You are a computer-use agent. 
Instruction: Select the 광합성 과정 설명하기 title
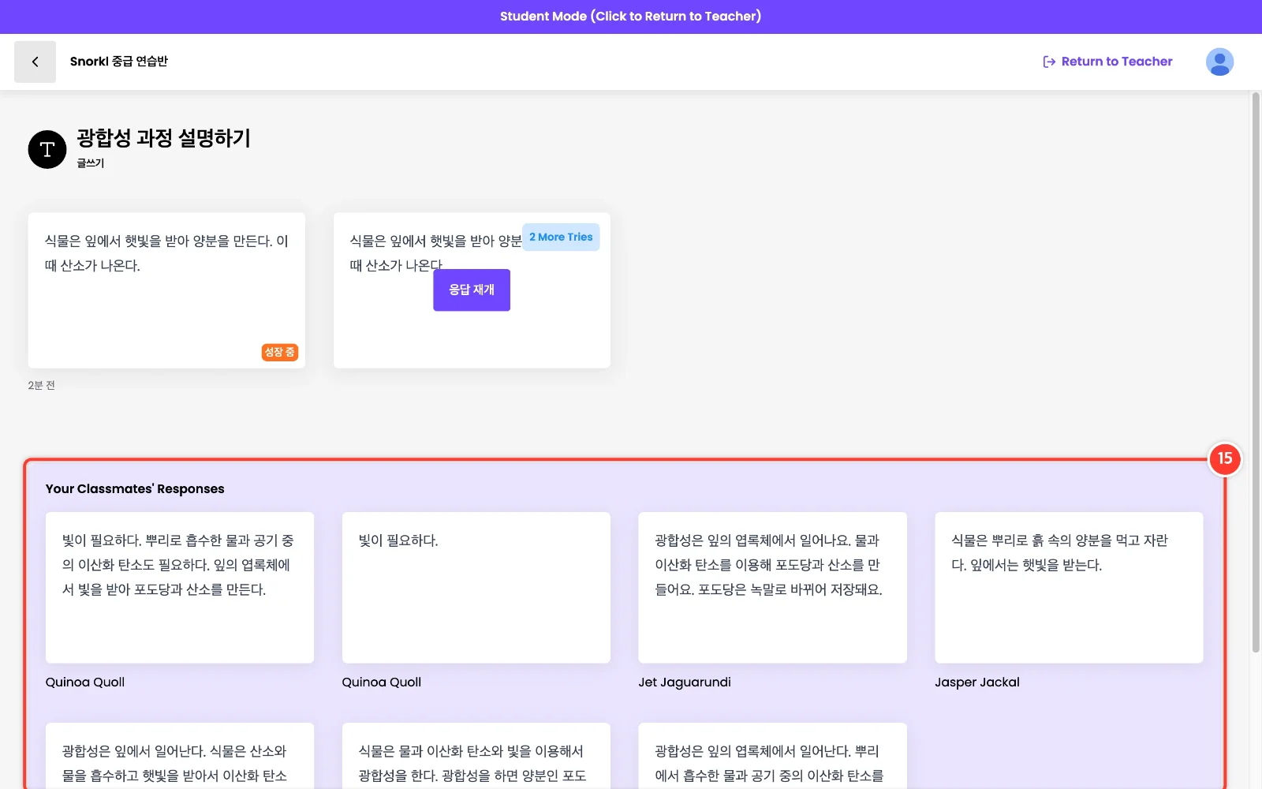pyautogui.click(x=163, y=138)
